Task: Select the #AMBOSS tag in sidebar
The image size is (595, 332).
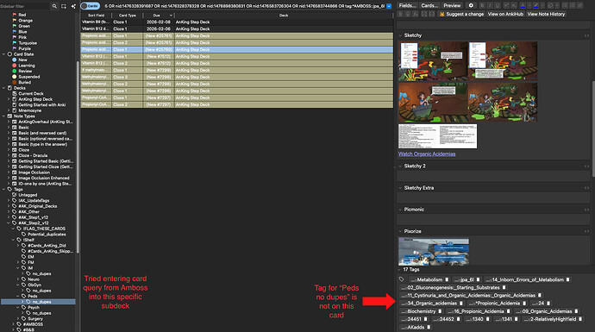Action: point(33,324)
